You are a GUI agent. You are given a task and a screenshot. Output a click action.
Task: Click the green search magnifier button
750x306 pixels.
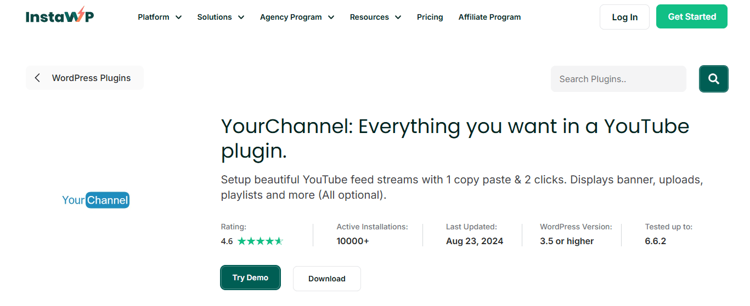click(713, 79)
